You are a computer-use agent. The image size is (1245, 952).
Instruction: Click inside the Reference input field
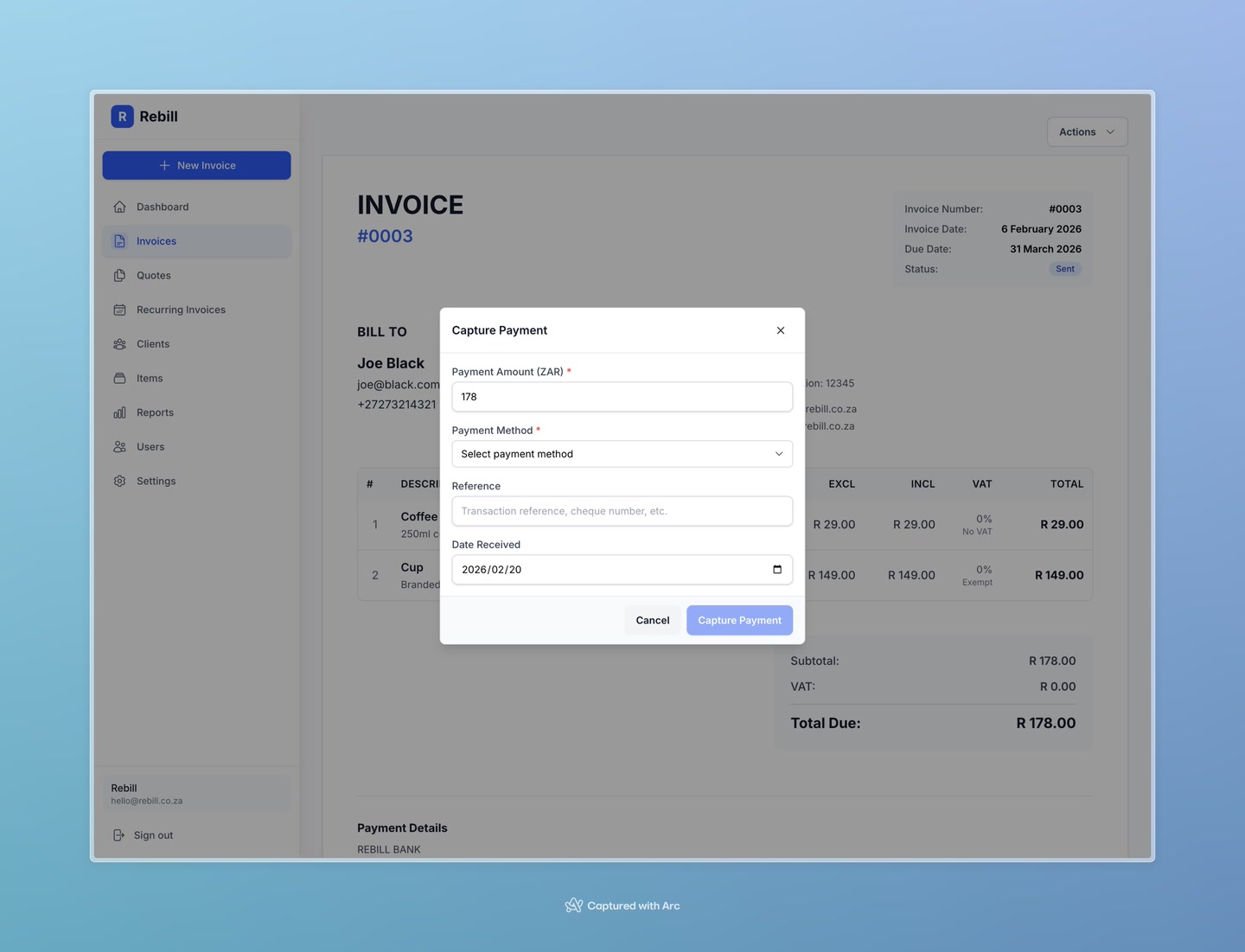click(622, 511)
